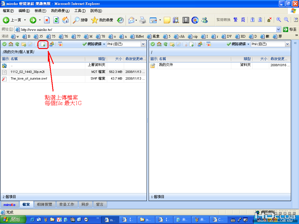Click the IE Print button
Image resolution: width=299 pixels, height=224 pixels.
142,20
